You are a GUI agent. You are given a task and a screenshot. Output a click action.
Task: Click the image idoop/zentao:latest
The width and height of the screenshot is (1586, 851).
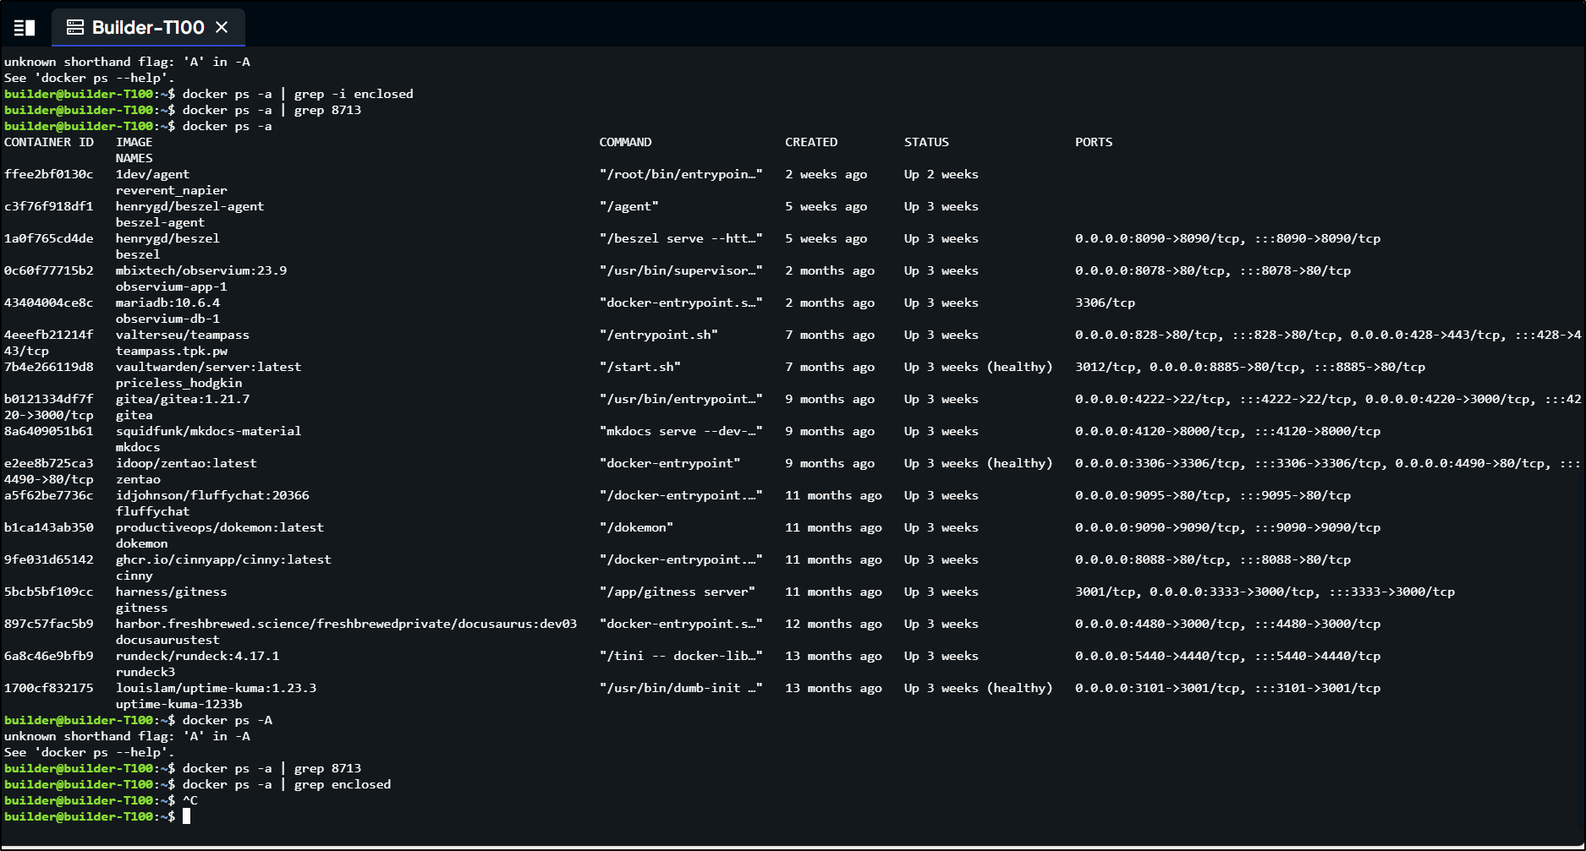pos(186,463)
